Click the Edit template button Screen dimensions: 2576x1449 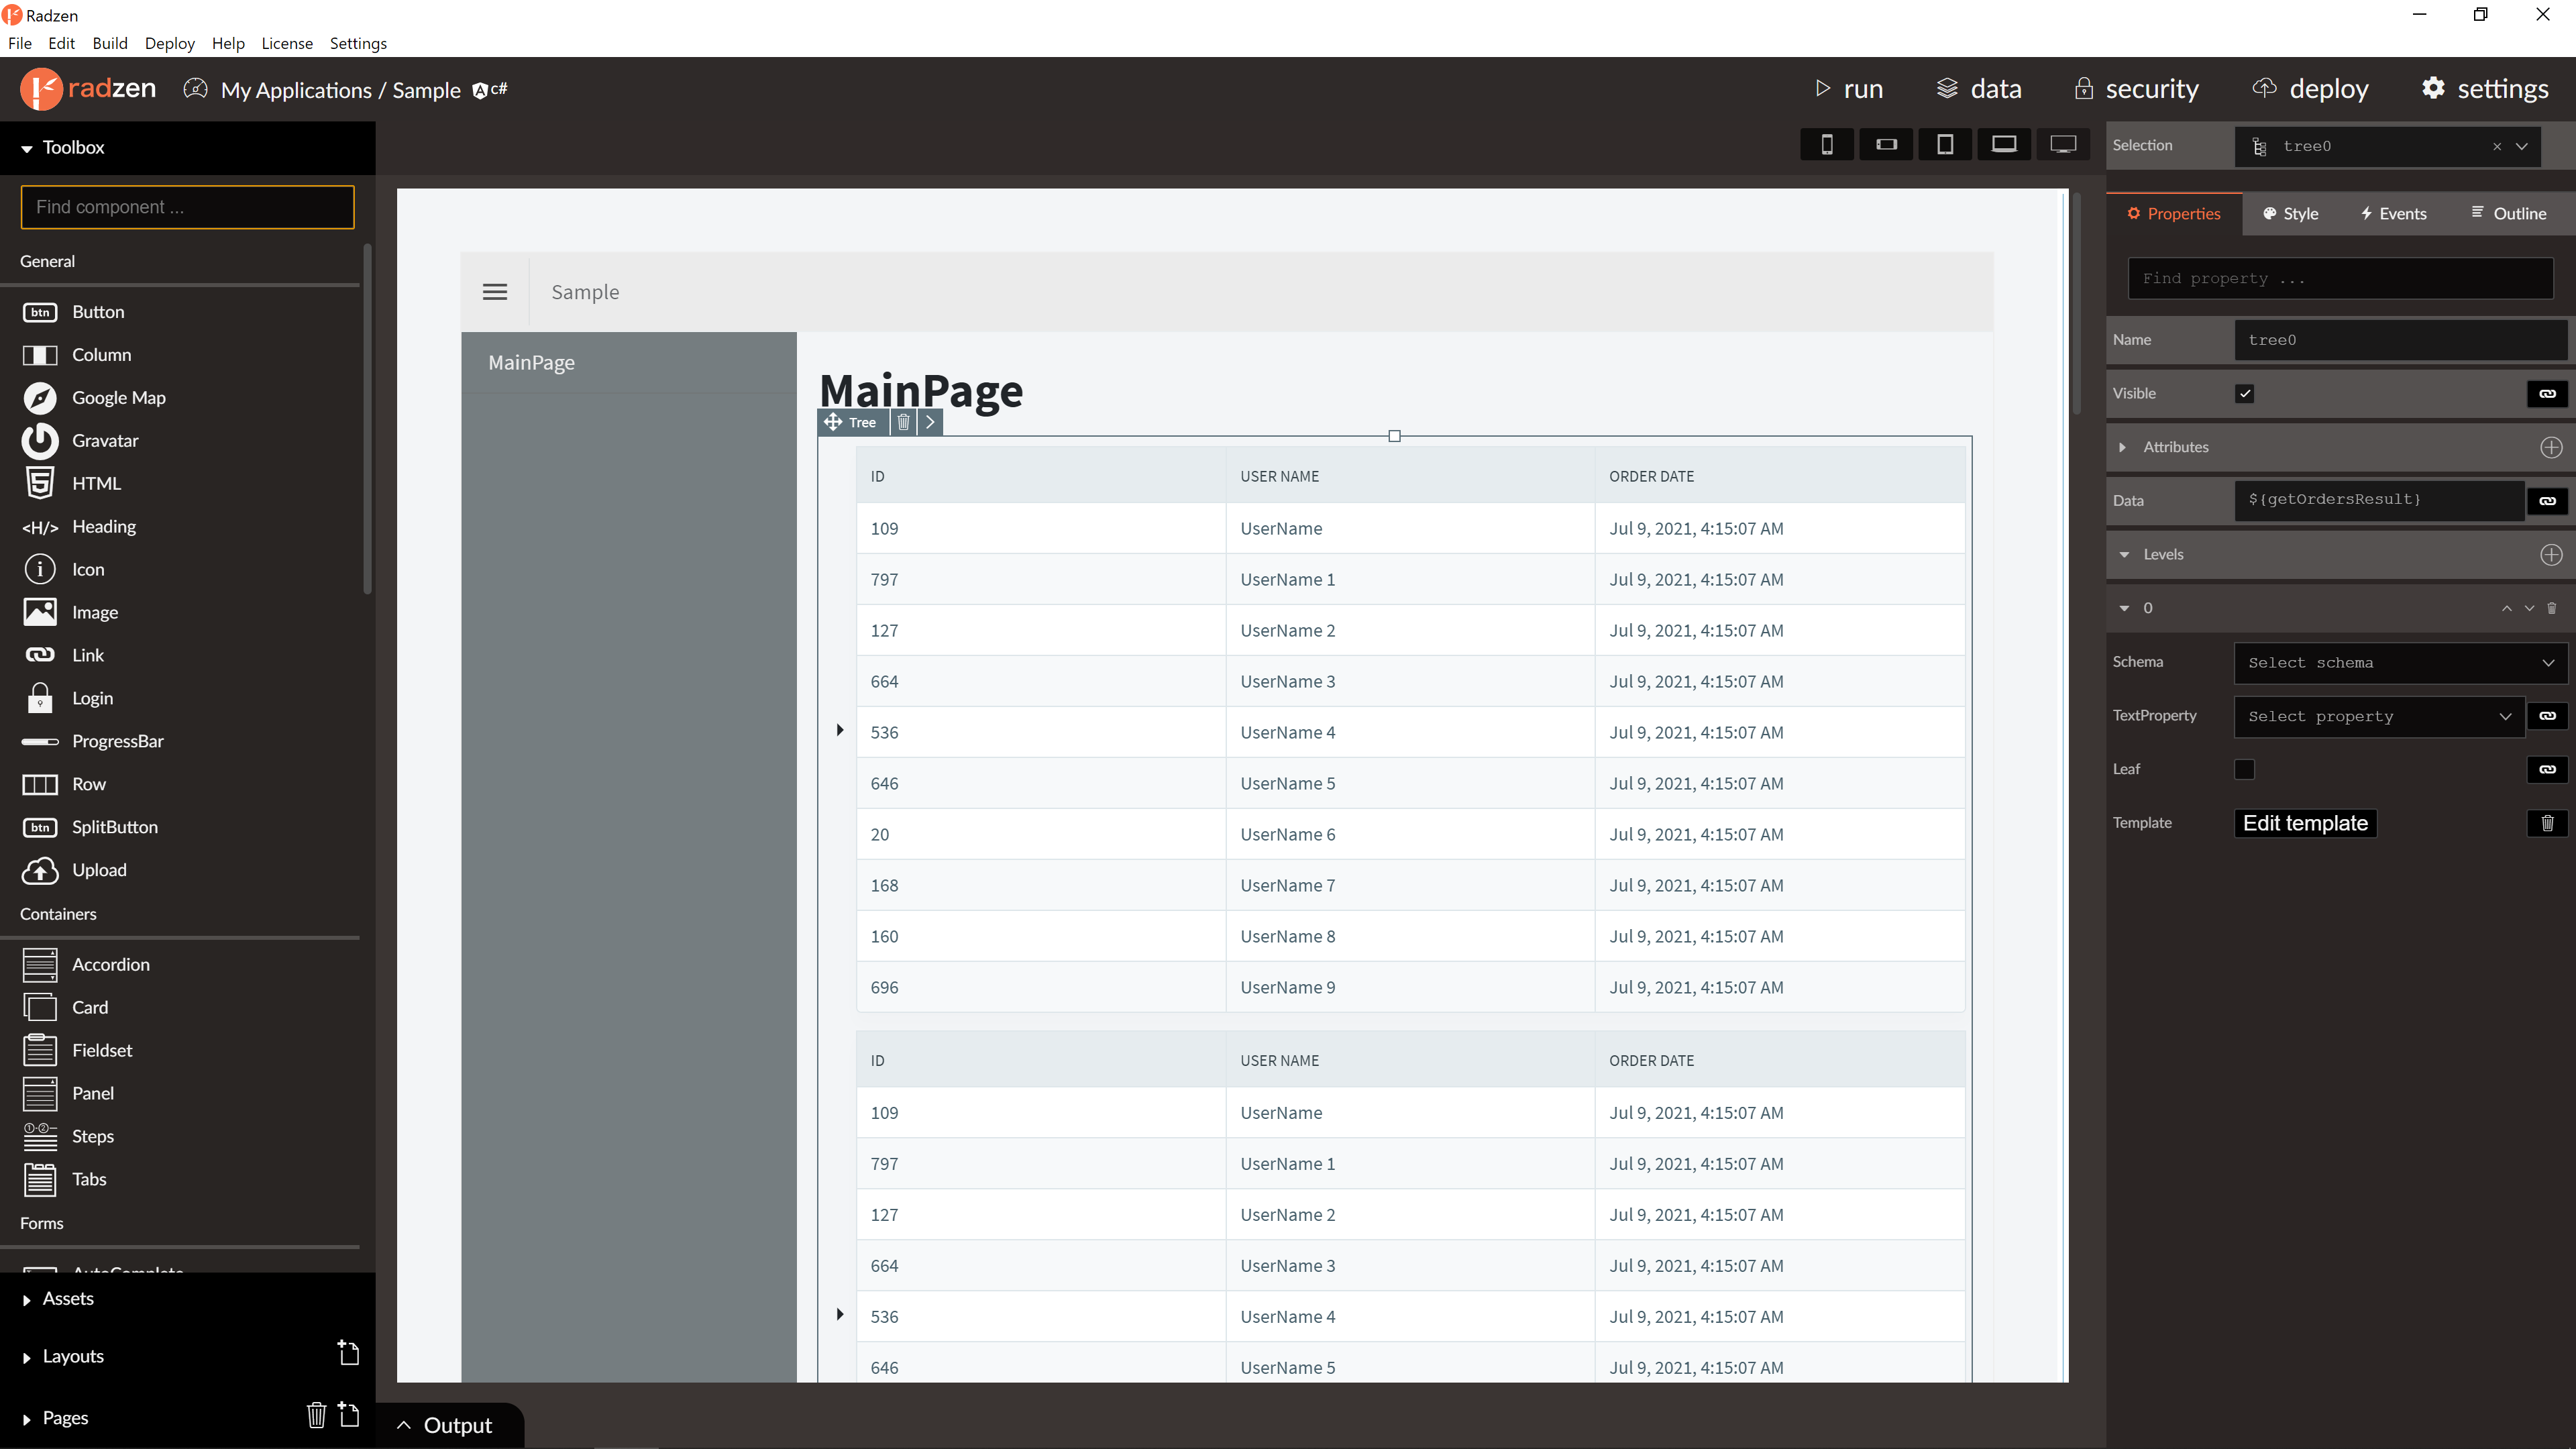(2305, 823)
